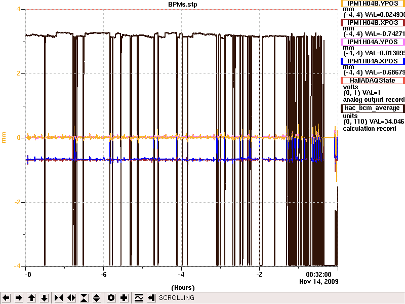Screen dimensions: 405x304
Task: Click the Nov 14, 2009 date label
Action: (319, 281)
